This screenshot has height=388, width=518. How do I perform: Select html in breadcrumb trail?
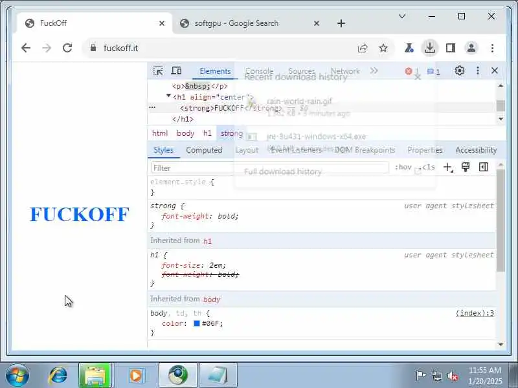pyautogui.click(x=160, y=133)
